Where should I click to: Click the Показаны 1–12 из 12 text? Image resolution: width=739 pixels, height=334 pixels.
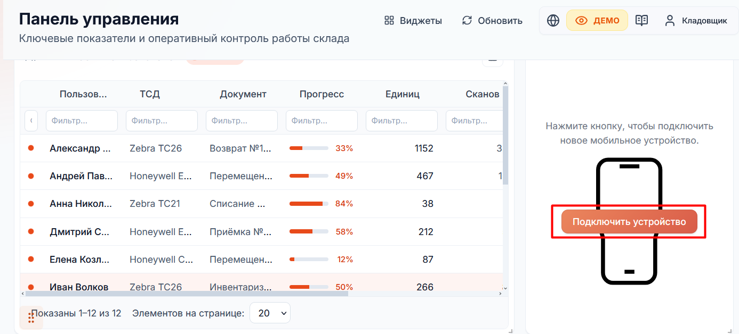point(76,313)
